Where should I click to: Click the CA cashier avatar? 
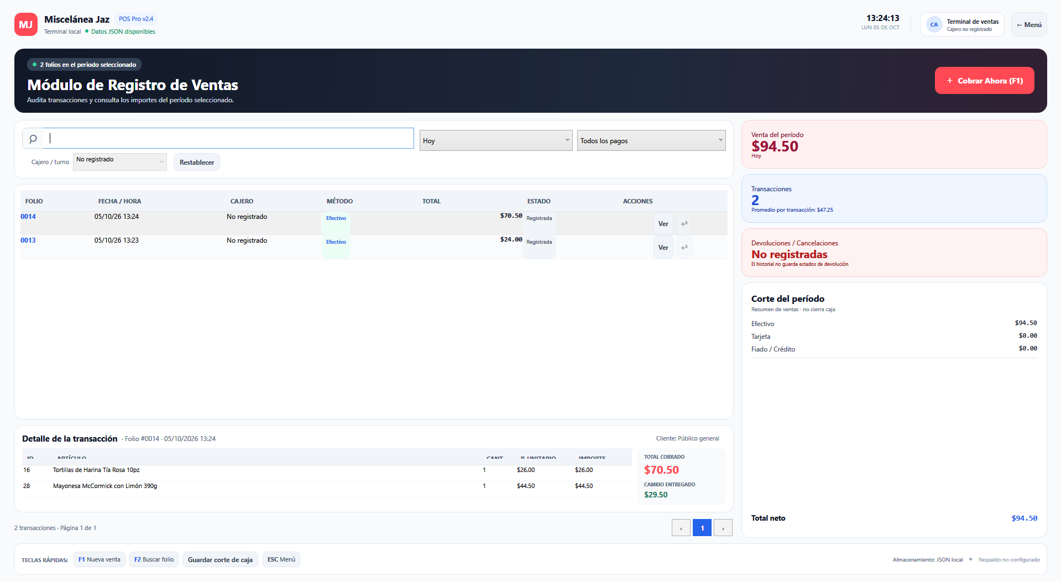click(x=934, y=25)
